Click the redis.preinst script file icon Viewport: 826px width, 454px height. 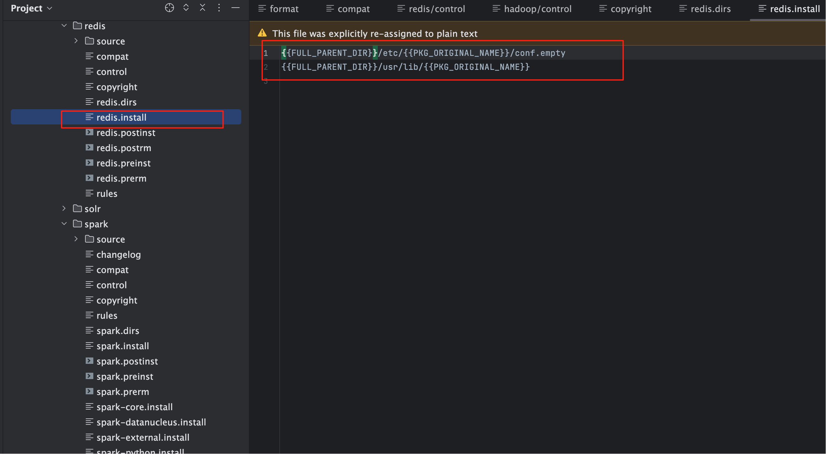[90, 163]
